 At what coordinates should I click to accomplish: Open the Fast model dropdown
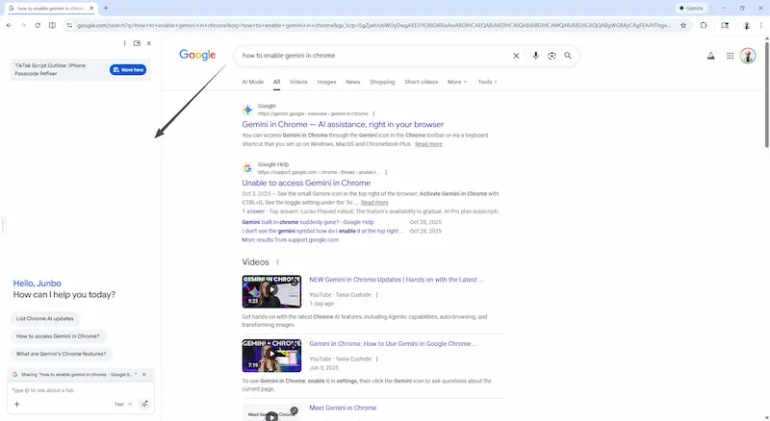pyautogui.click(x=123, y=405)
